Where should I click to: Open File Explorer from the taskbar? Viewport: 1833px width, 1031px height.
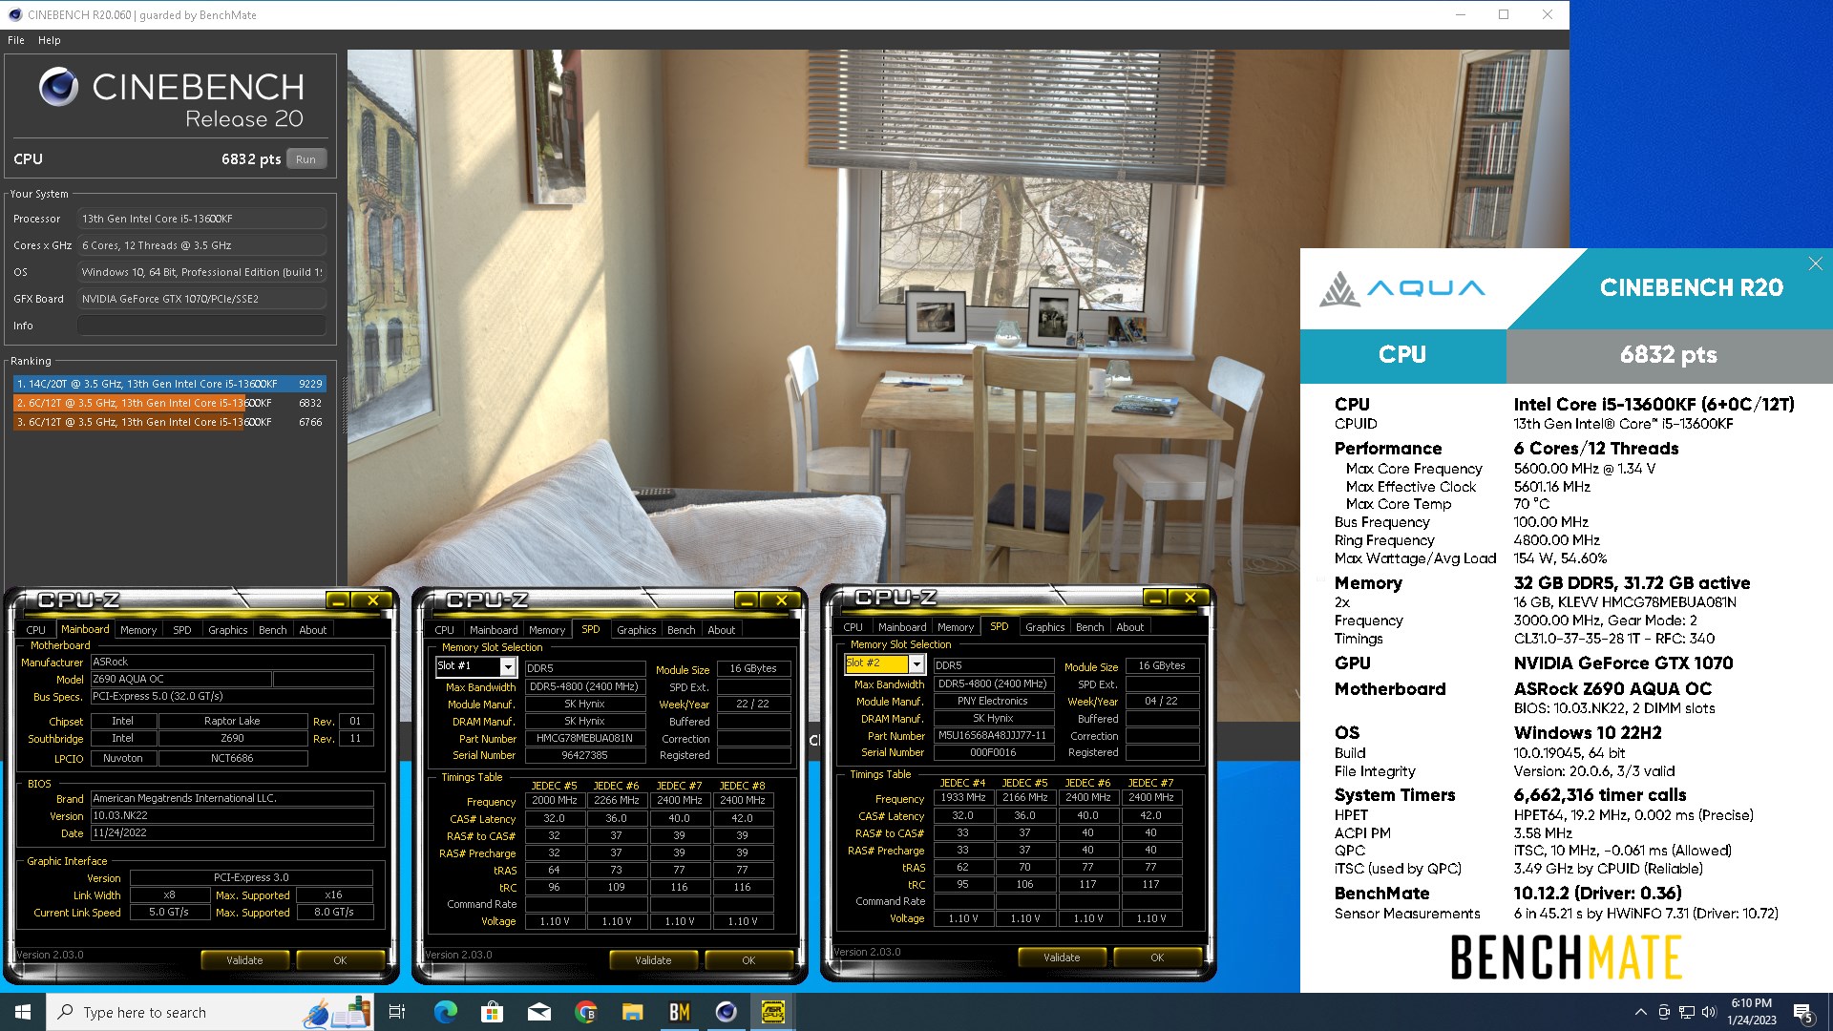(632, 1012)
